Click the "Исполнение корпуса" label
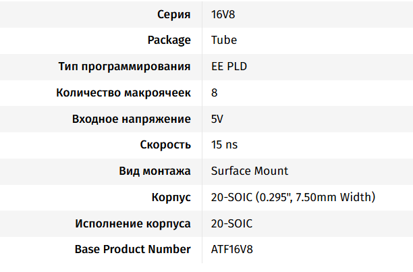This screenshot has height=272, width=413. point(133,223)
